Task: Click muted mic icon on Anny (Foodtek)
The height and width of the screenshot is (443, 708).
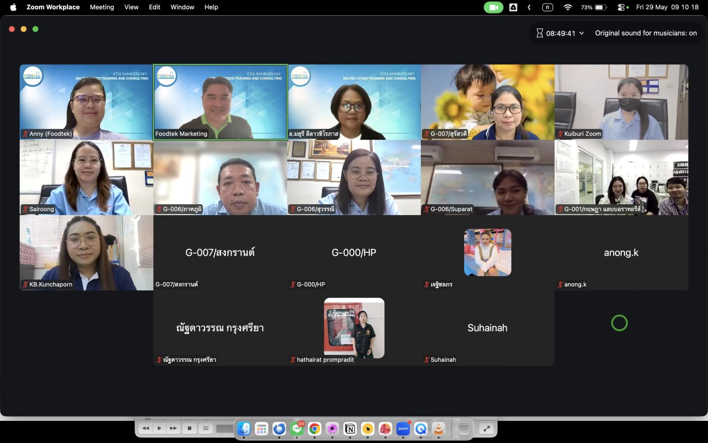Action: pos(25,134)
